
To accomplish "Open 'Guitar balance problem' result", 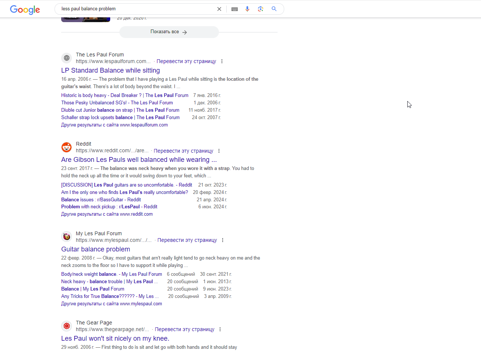I will point(95,249).
